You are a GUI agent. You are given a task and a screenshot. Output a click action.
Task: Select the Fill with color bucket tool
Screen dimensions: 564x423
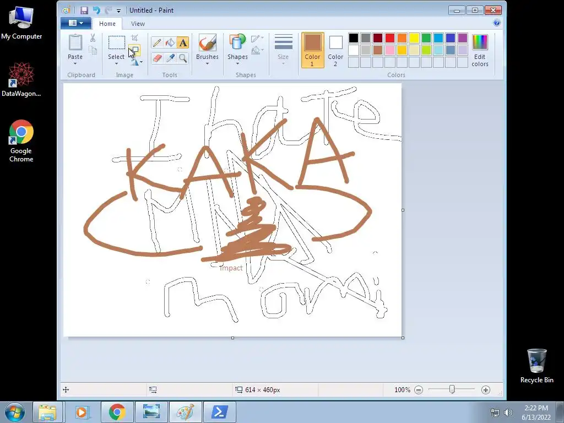point(170,43)
